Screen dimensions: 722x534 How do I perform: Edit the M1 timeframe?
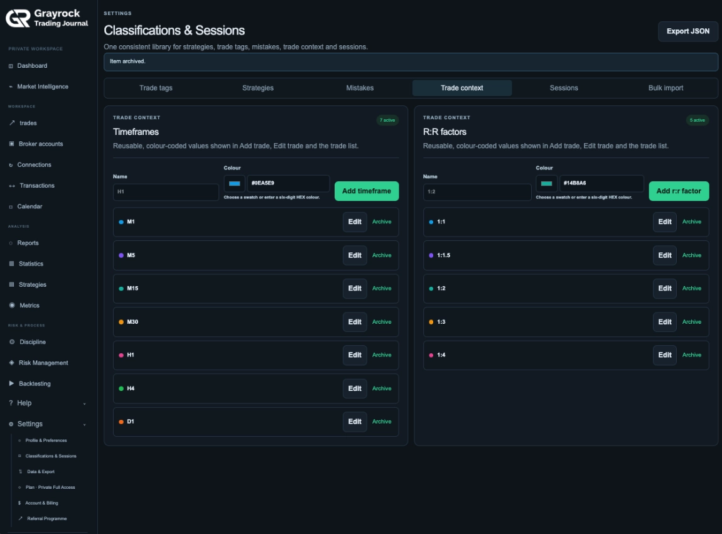[x=355, y=222]
